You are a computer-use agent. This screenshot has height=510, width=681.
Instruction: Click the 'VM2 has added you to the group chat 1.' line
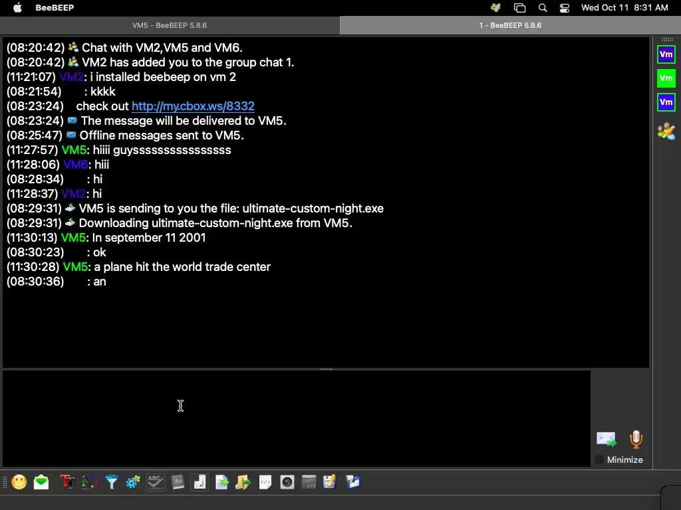(188, 62)
